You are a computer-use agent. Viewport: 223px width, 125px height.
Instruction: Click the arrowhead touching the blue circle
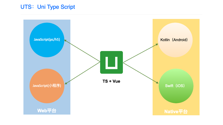(x=65, y=41)
